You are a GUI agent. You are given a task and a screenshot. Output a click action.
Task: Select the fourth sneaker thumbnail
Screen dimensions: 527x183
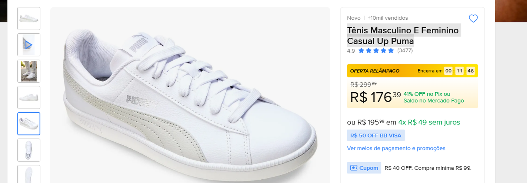[x=29, y=97]
